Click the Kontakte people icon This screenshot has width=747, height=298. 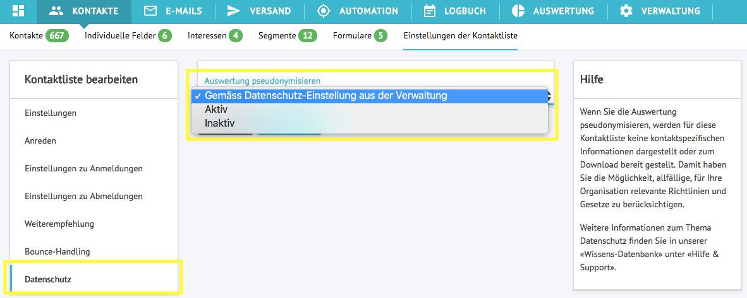(57, 11)
